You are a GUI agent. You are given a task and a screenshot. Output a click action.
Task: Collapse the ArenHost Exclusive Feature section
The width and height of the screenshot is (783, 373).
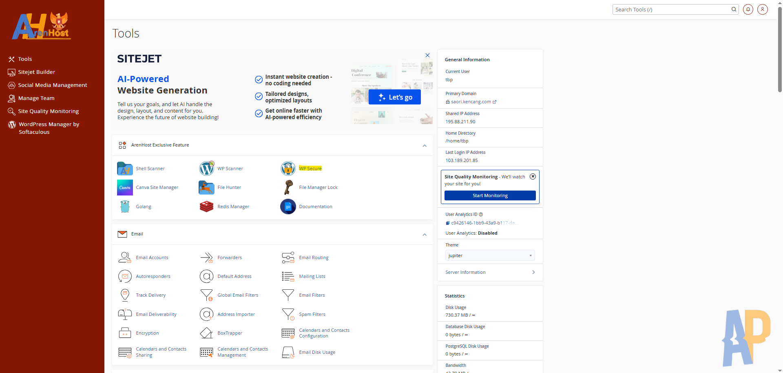(x=425, y=146)
